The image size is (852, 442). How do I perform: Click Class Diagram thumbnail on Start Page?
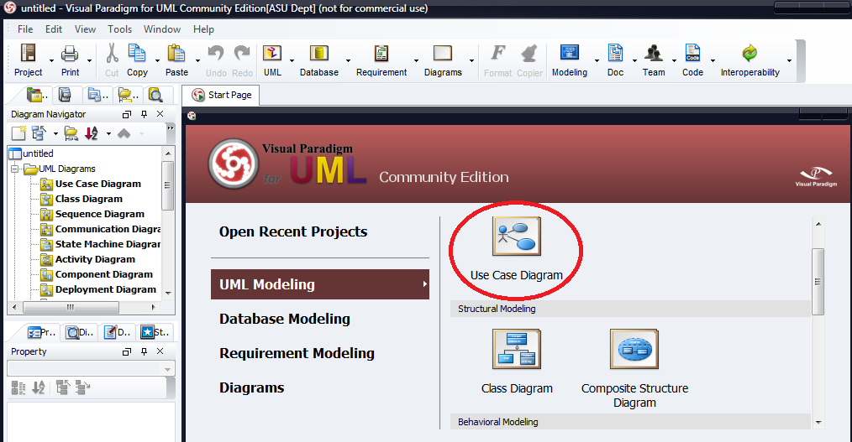(517, 349)
